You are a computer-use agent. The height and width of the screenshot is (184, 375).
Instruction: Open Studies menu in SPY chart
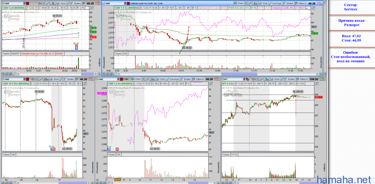(x=289, y=79)
